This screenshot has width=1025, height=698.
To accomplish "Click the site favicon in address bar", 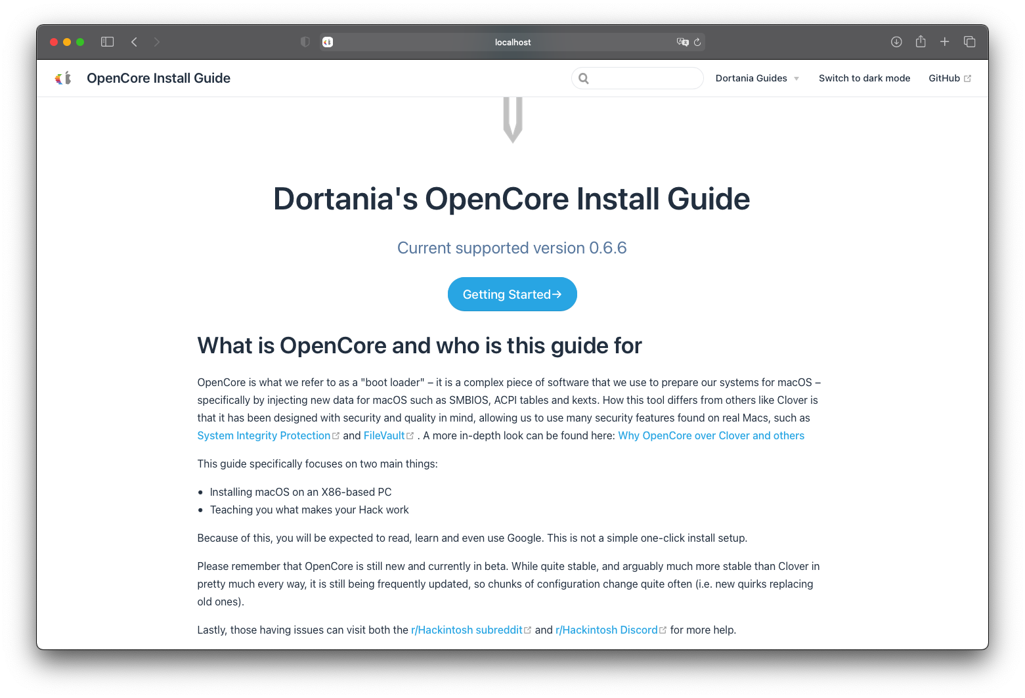I will (328, 42).
